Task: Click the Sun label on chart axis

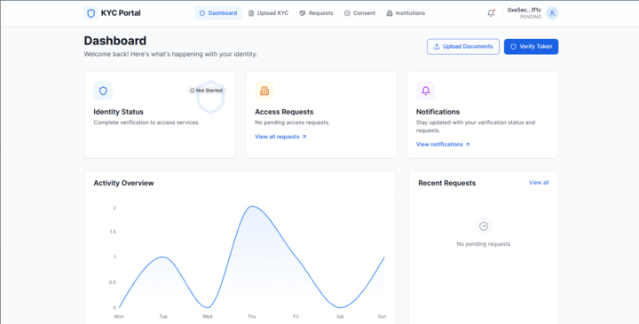Action: pyautogui.click(x=382, y=316)
